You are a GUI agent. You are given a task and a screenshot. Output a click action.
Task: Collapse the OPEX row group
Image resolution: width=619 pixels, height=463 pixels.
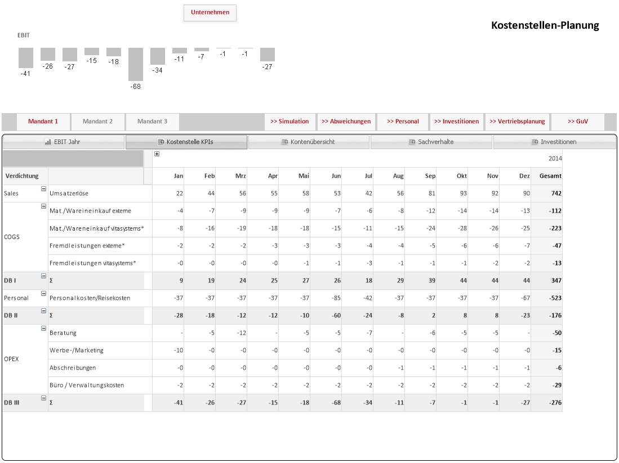[43, 329]
